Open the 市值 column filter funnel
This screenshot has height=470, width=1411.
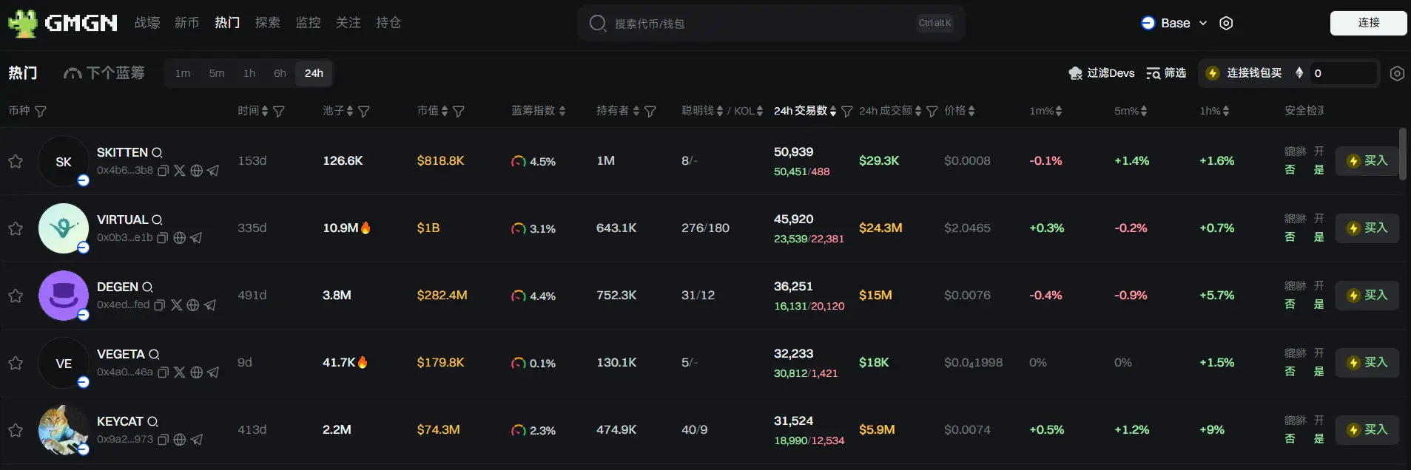pyautogui.click(x=459, y=112)
